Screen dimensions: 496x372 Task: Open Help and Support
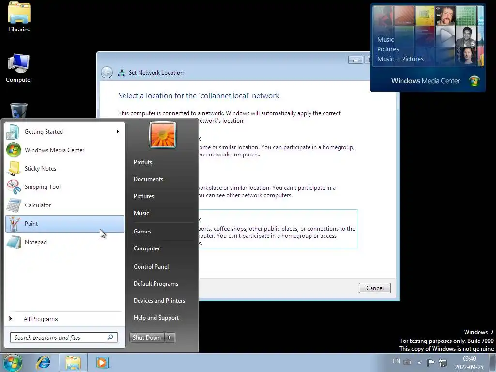[156, 318]
